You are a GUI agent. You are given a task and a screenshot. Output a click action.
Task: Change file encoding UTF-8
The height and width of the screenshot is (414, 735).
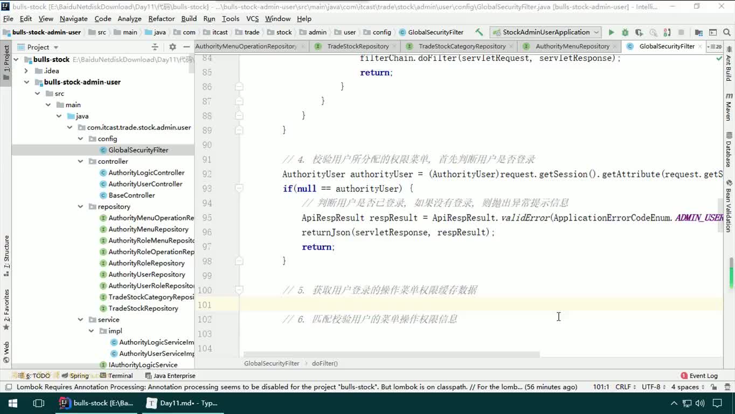pyautogui.click(x=654, y=387)
